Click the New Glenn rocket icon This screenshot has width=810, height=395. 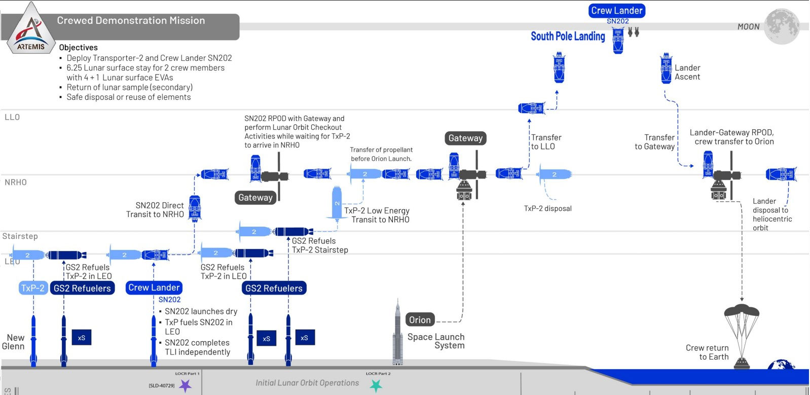[33, 340]
